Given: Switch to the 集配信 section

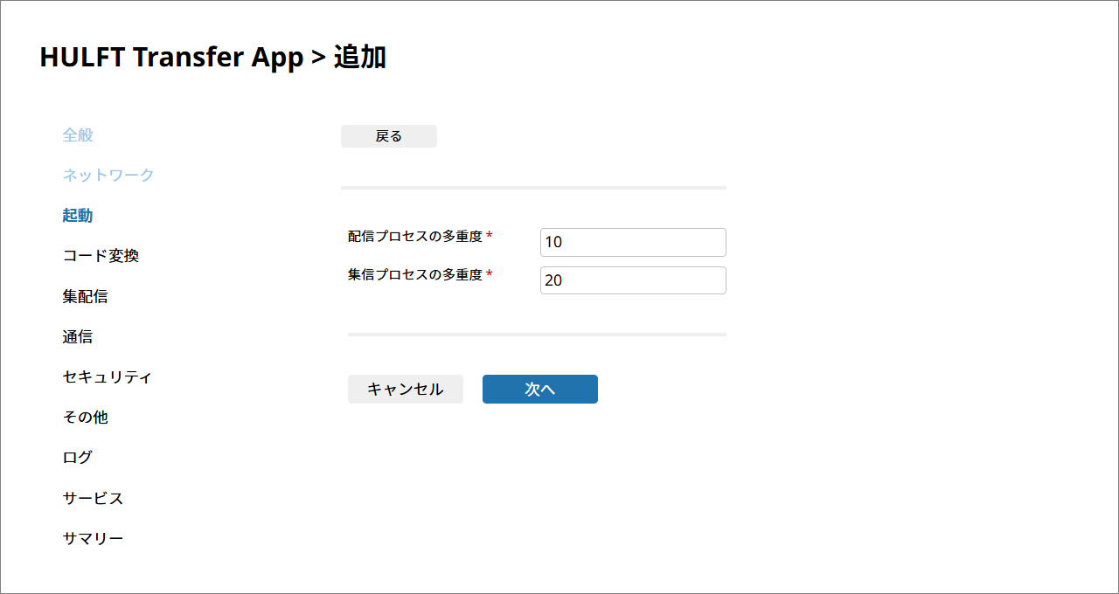Looking at the screenshot, I should pyautogui.click(x=86, y=296).
